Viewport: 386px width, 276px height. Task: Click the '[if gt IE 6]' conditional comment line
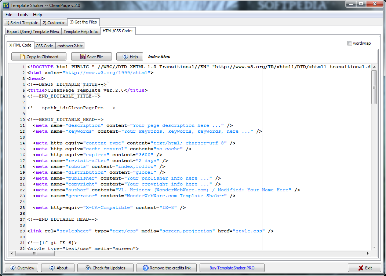(x=52, y=243)
